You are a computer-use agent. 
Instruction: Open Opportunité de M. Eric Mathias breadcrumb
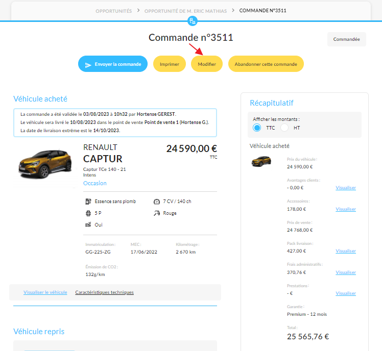[x=185, y=11]
